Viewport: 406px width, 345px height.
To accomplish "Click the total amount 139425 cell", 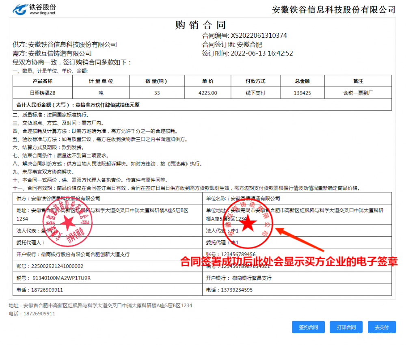I will click(x=302, y=93).
